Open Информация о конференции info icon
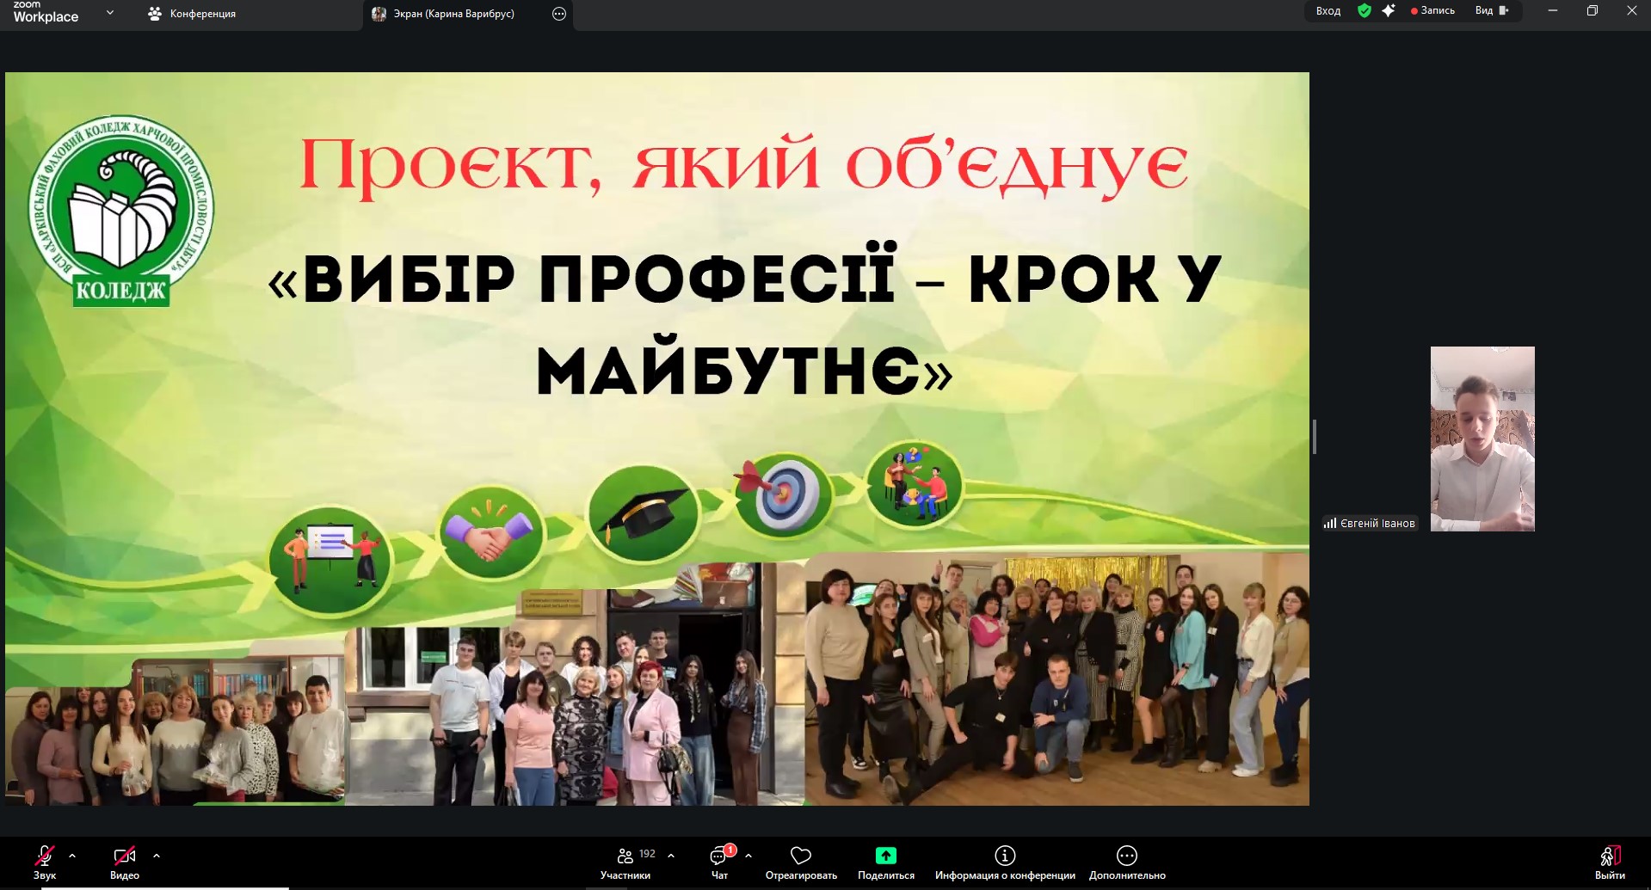This screenshot has width=1651, height=890. 1004,856
